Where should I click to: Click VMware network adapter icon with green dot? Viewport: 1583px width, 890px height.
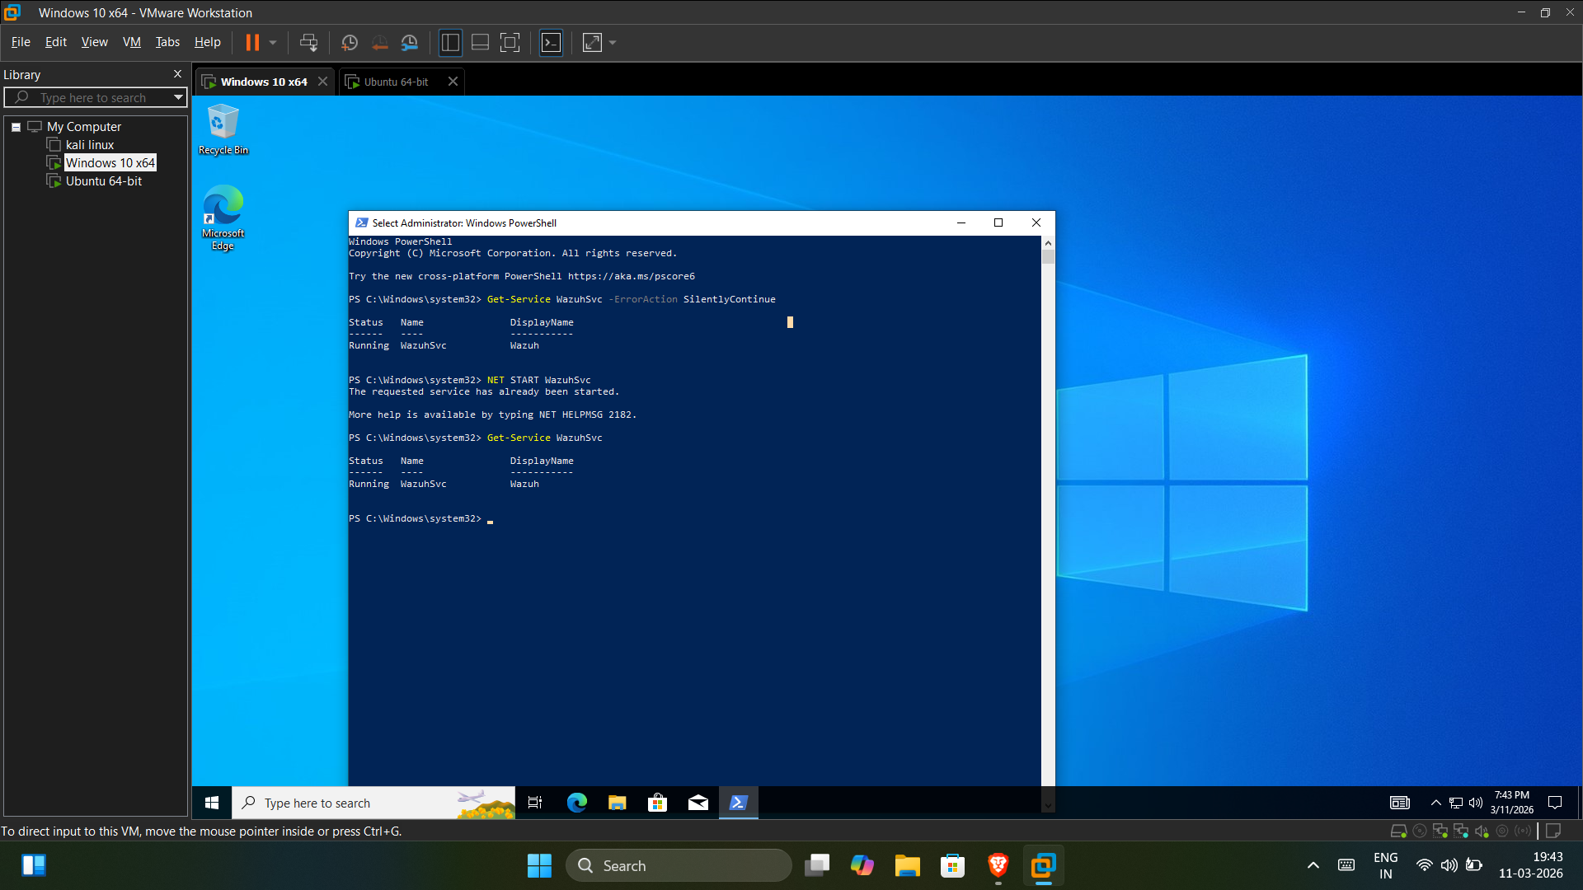coord(1440,831)
